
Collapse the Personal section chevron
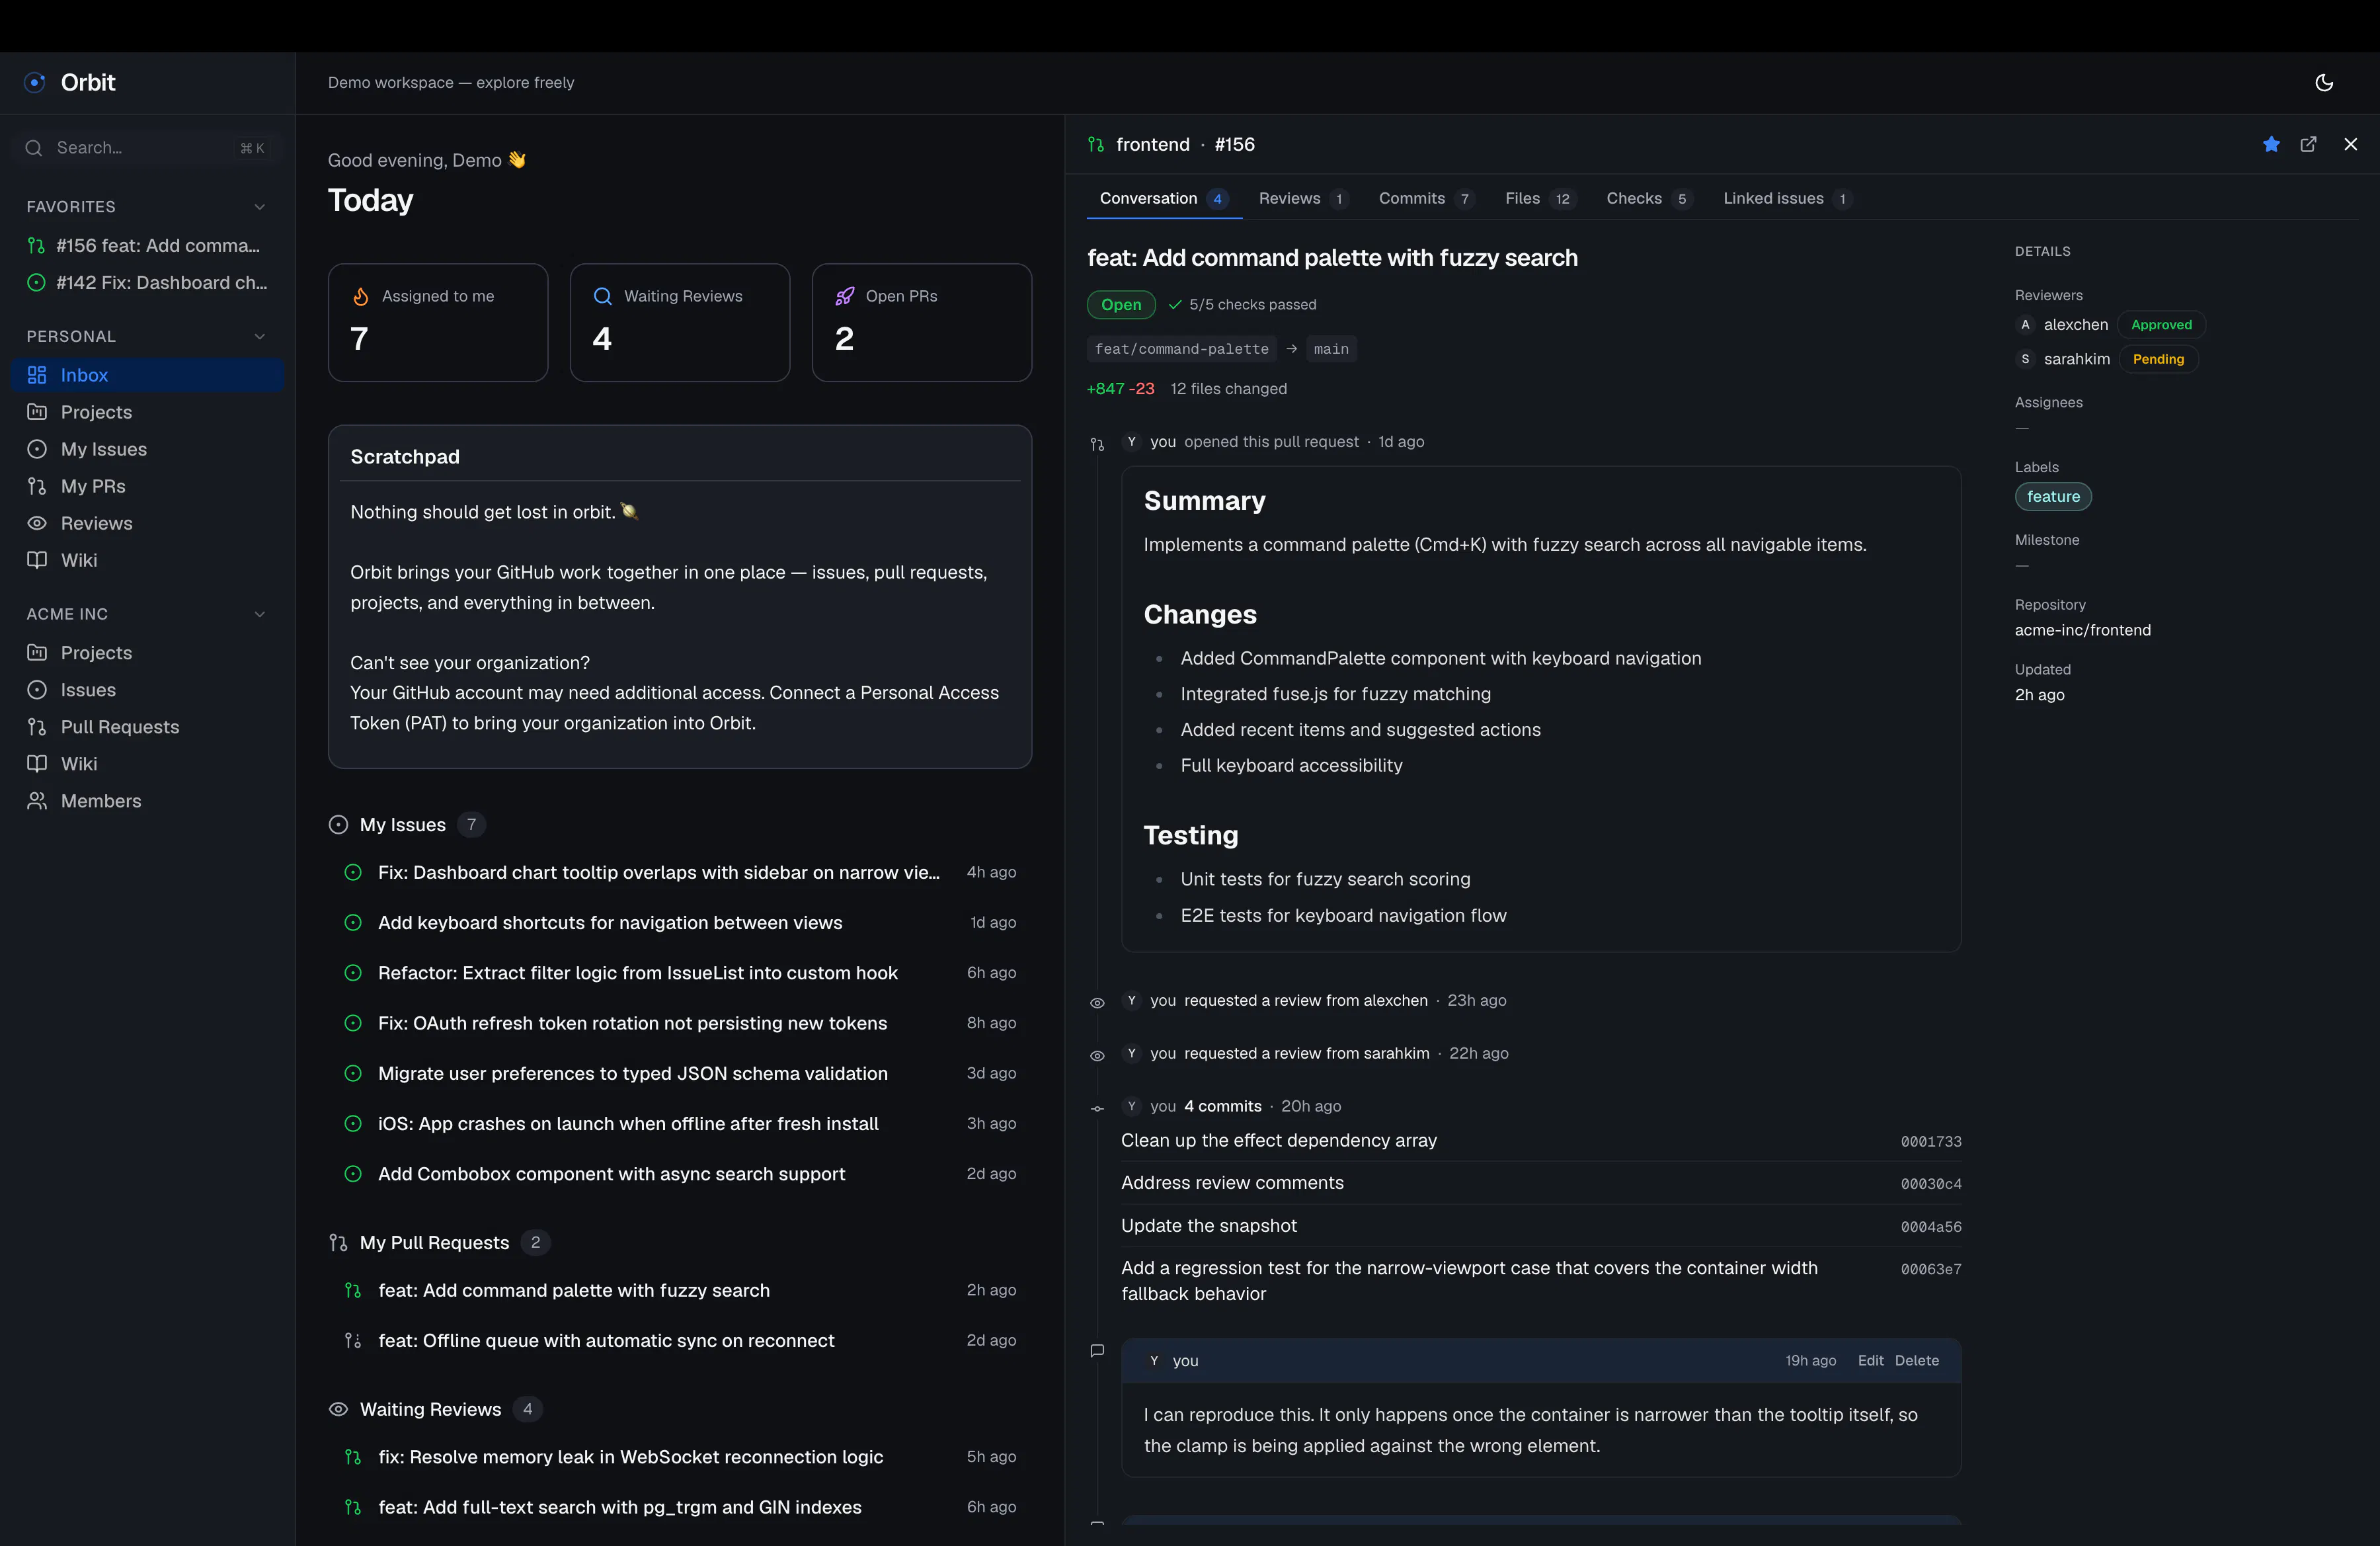[x=260, y=336]
